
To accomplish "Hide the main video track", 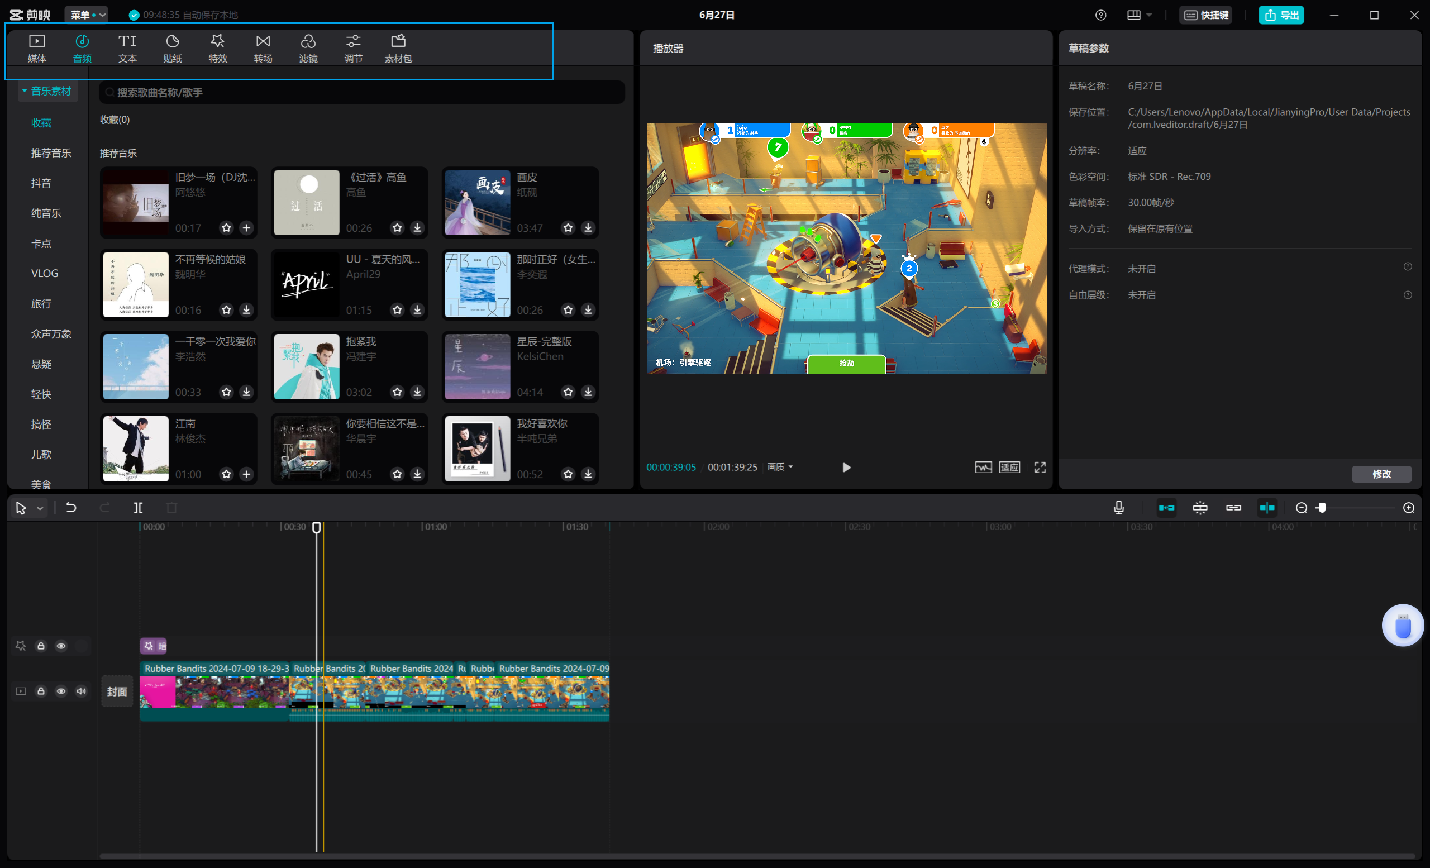I will (61, 691).
